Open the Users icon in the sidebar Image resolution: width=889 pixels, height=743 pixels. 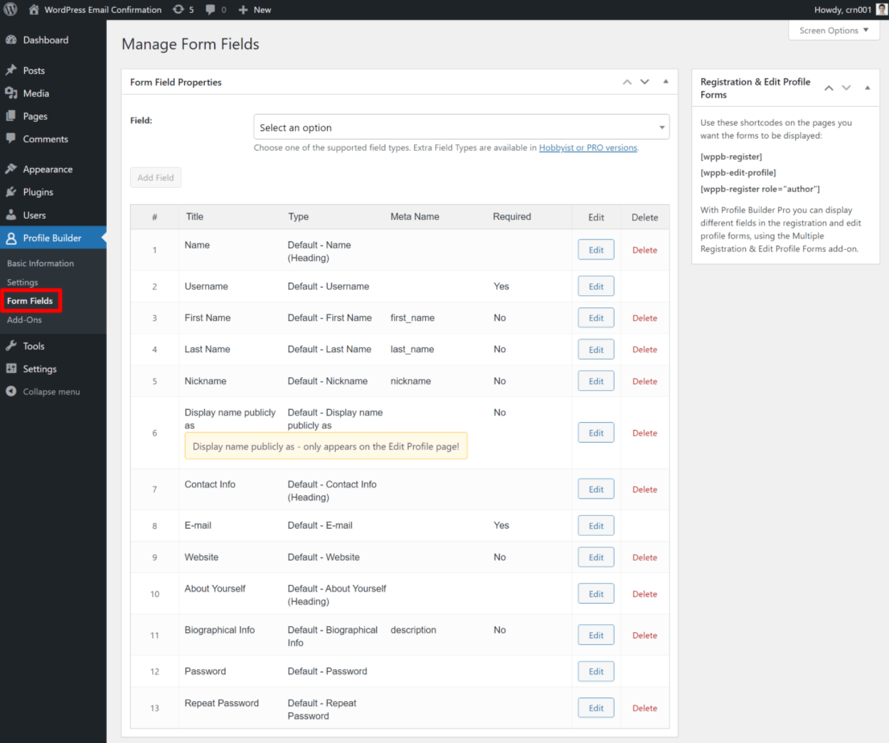[11, 214]
